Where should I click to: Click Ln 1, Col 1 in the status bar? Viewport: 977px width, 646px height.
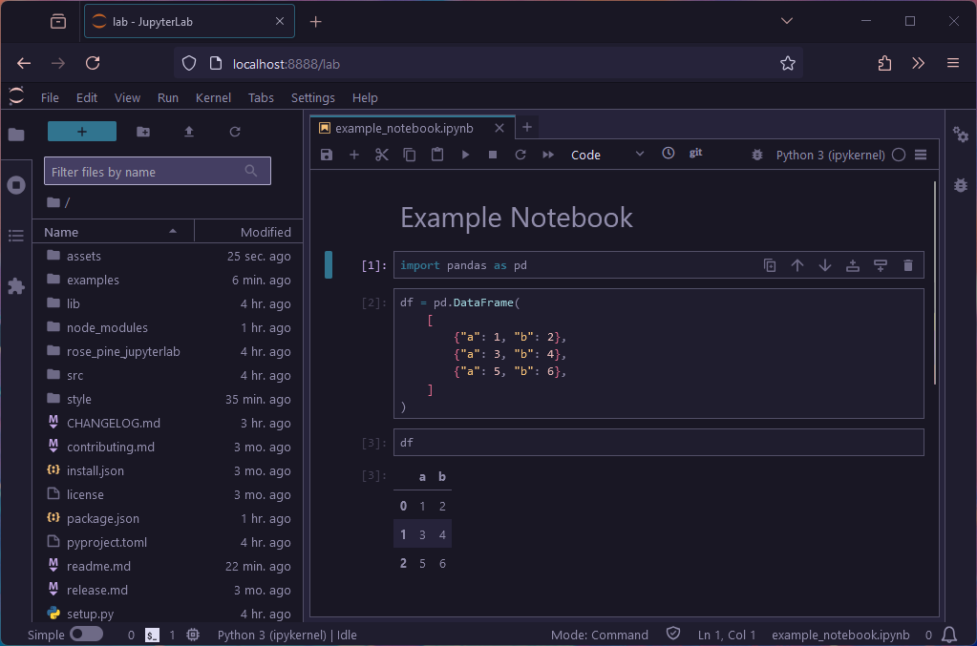pyautogui.click(x=727, y=635)
